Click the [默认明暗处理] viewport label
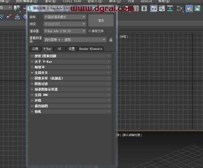Image resolution: width=203 pixels, height=168 pixels. [x=132, y=135]
